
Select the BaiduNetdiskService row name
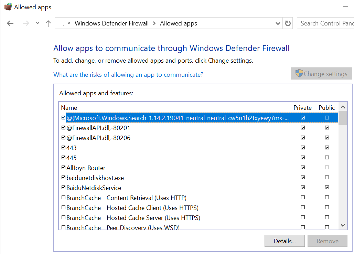[94, 188]
